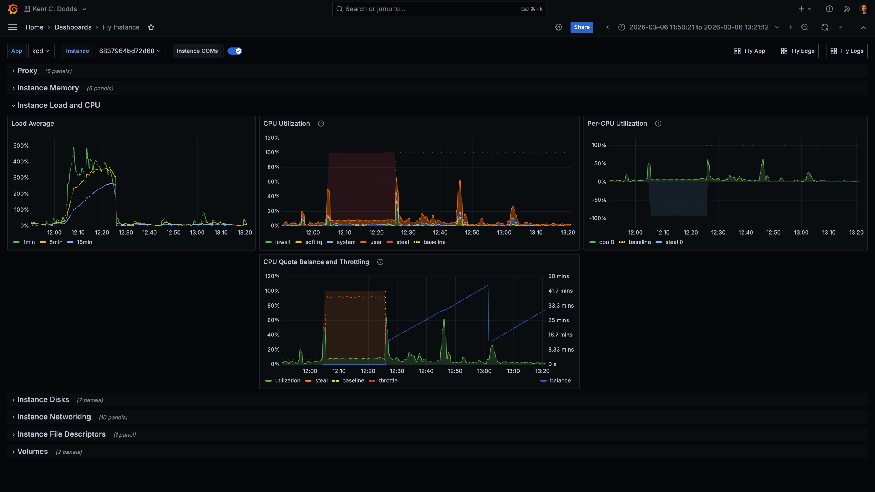Refresh the dashboard data

[824, 27]
